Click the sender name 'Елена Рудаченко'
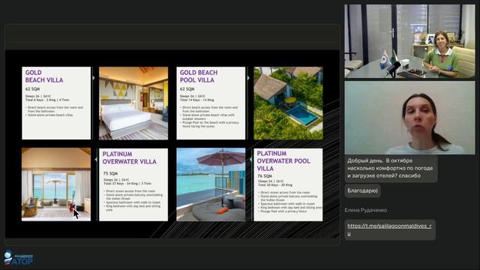480x270 pixels. point(366,210)
